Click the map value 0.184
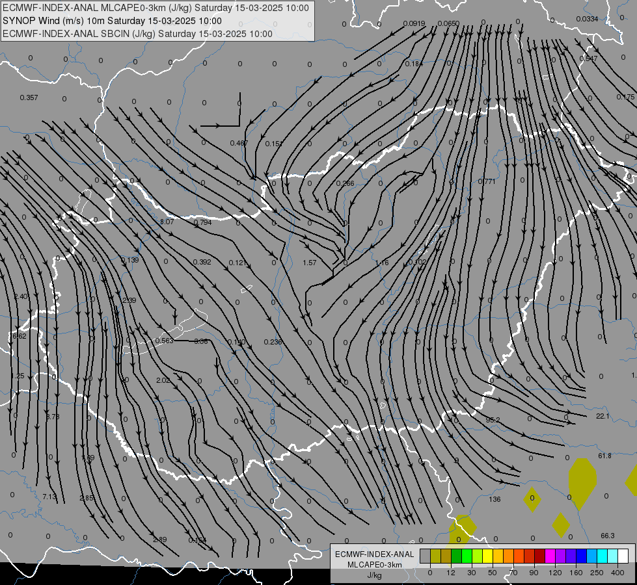Image resolution: width=637 pixels, height=585 pixels. tap(414, 64)
